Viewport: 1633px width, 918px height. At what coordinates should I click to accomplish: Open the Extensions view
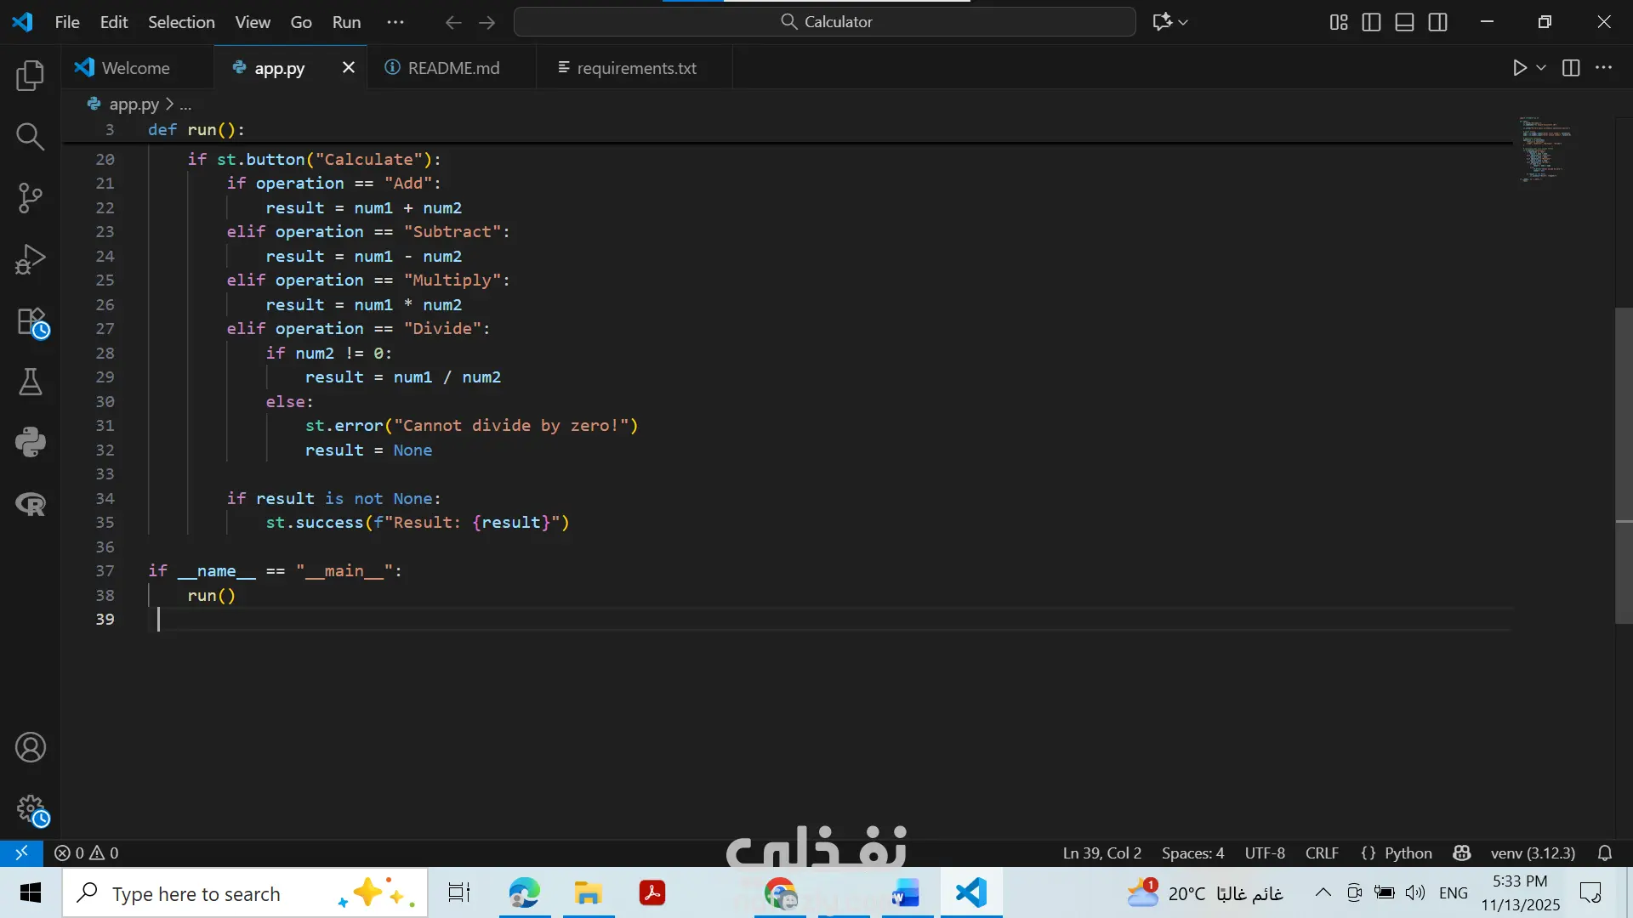(x=31, y=322)
